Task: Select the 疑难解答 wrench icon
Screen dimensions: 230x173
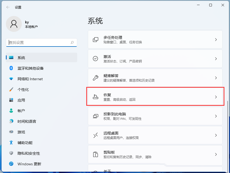Action: pos(95,78)
